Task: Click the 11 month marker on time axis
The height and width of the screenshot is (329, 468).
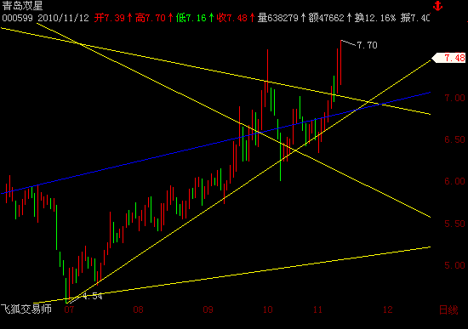Action: [318, 309]
